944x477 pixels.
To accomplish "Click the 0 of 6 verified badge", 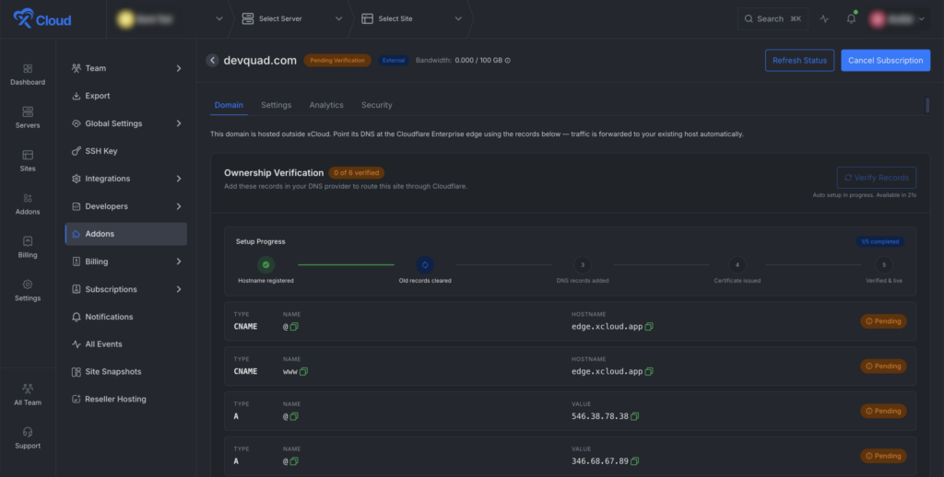I will tap(357, 172).
